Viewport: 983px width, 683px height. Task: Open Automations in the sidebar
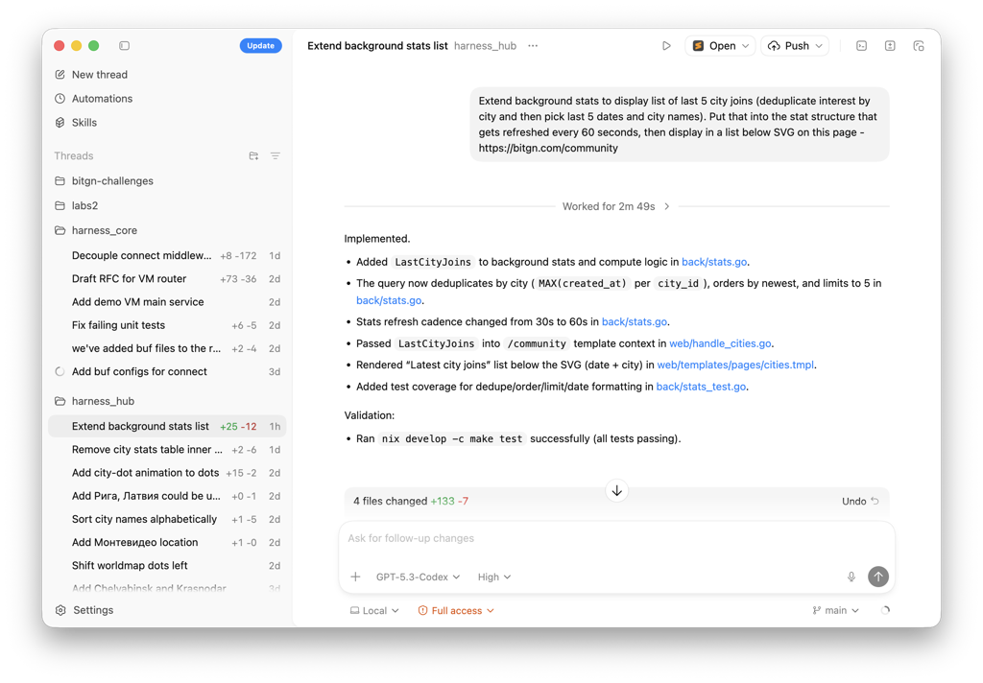coord(102,99)
